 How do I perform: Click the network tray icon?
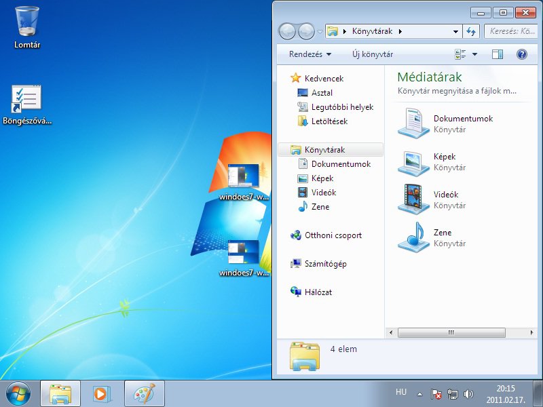(452, 394)
